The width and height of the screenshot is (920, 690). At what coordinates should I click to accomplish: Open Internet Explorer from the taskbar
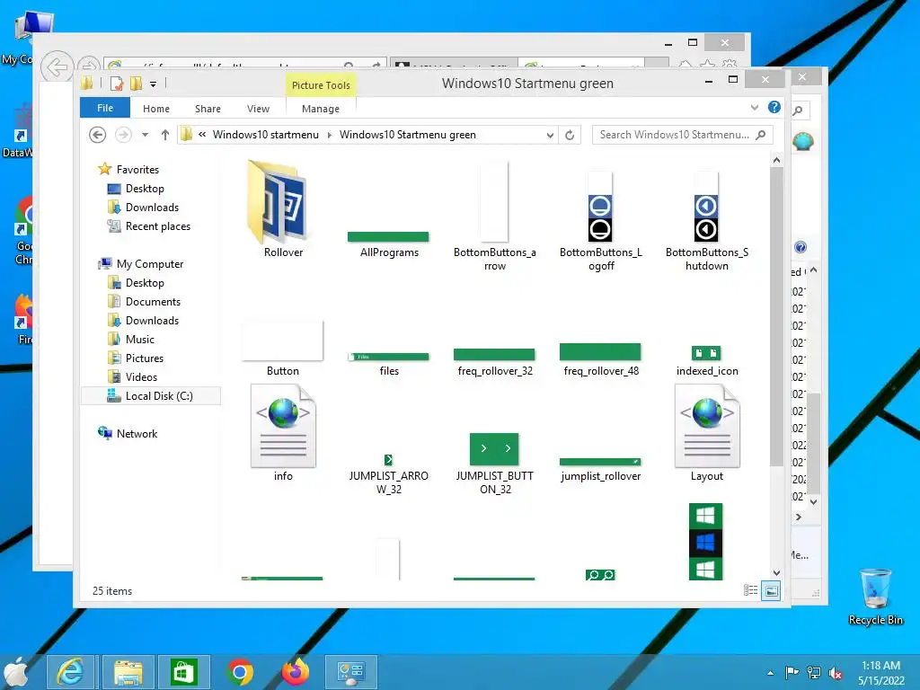click(x=69, y=672)
